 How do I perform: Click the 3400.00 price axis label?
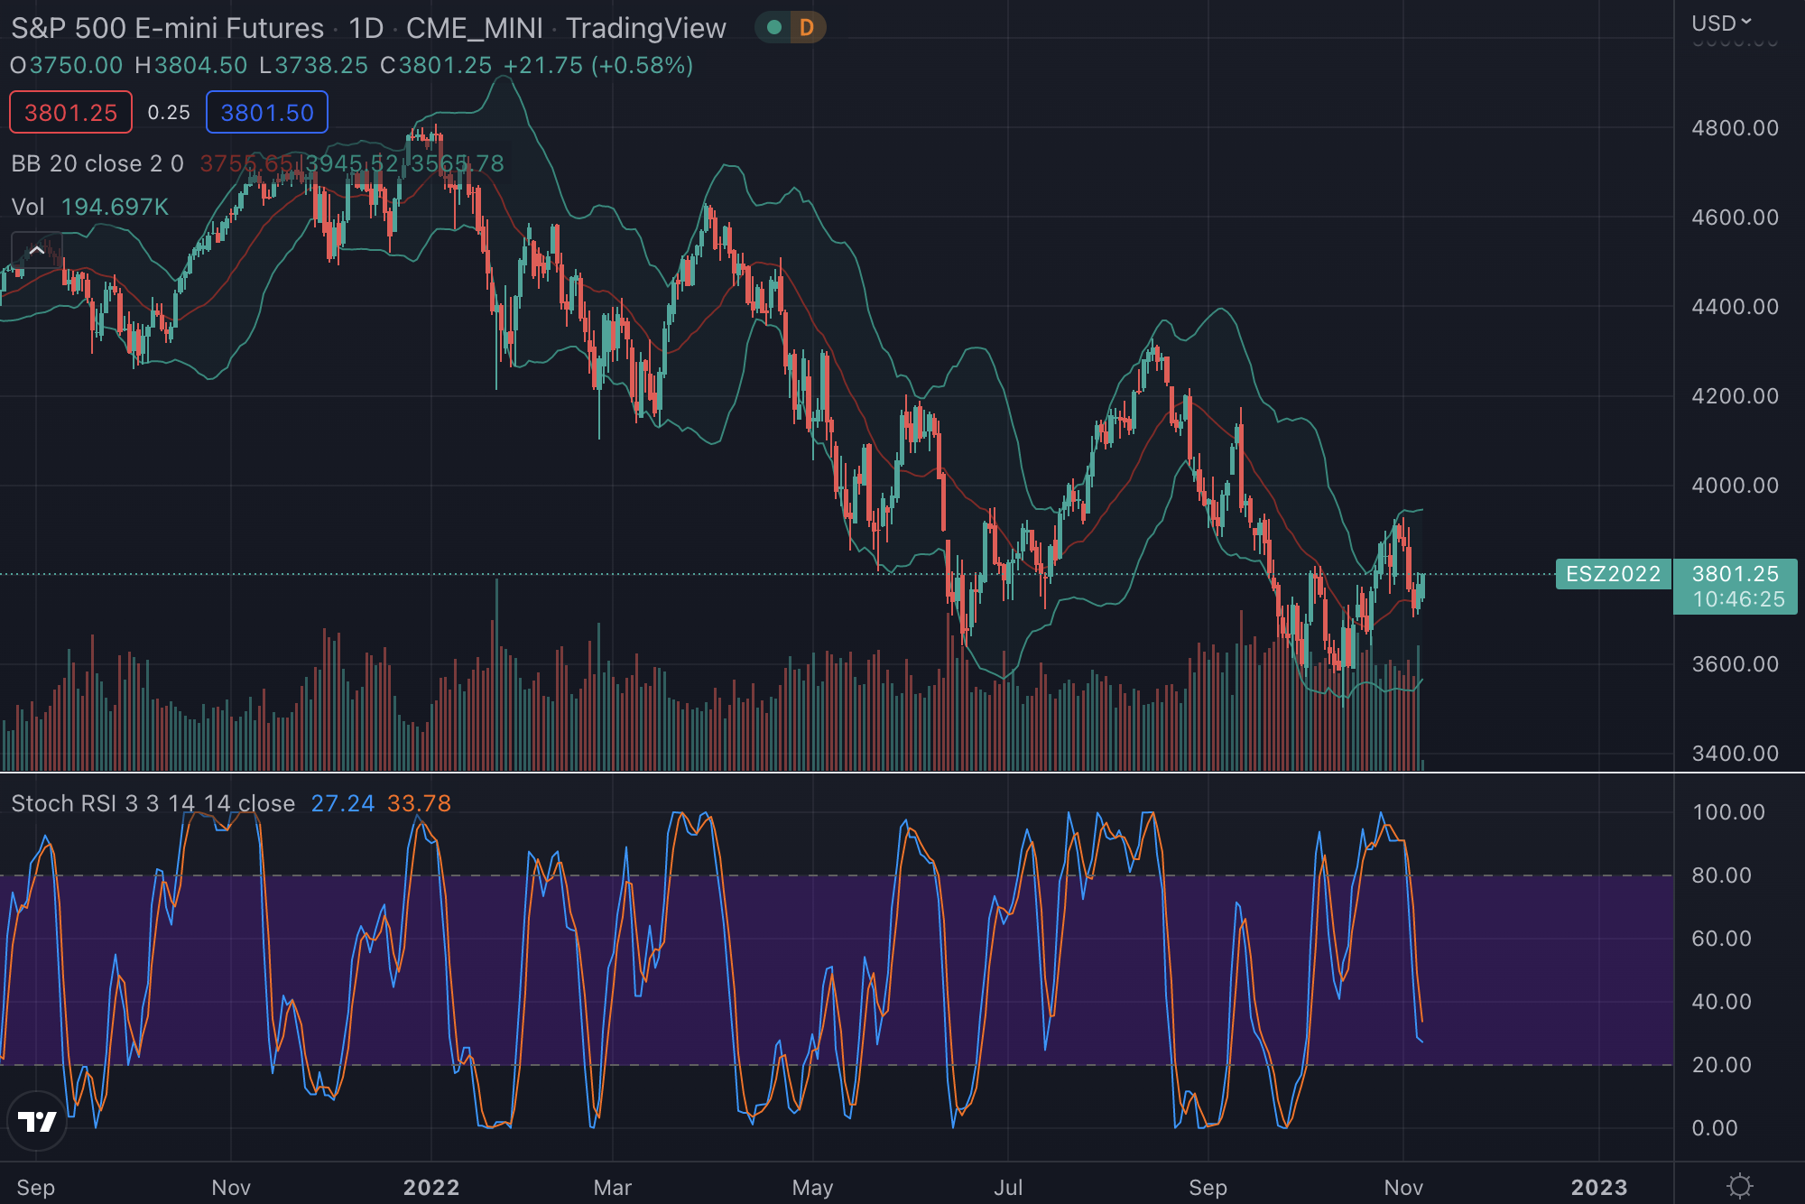click(1735, 754)
